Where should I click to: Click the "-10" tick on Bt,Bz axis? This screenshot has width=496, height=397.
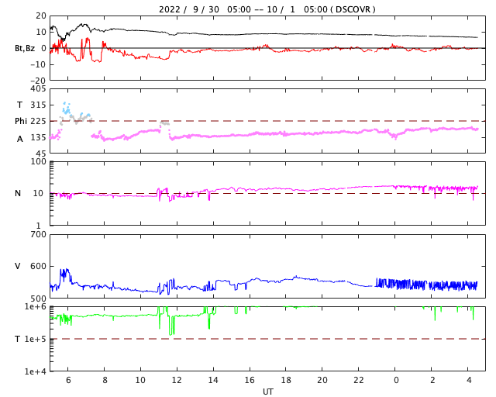pos(38,64)
